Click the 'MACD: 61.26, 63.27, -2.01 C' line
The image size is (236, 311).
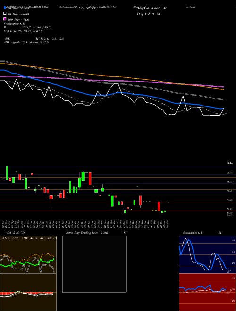23,31
